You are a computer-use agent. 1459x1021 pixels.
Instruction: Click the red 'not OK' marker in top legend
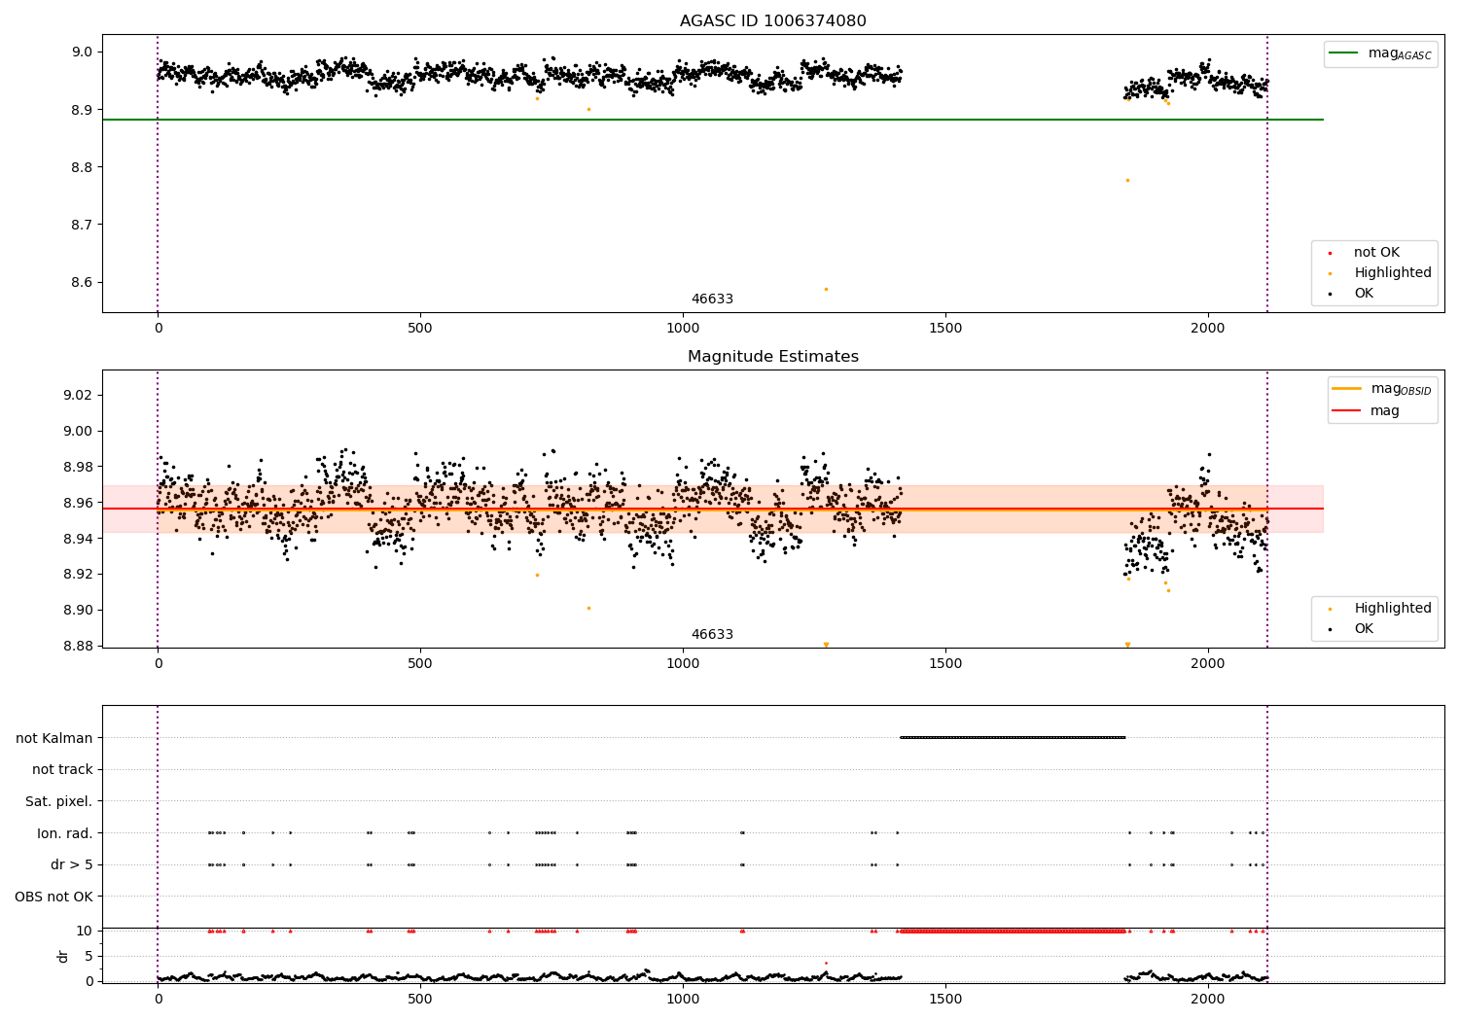click(x=1330, y=253)
